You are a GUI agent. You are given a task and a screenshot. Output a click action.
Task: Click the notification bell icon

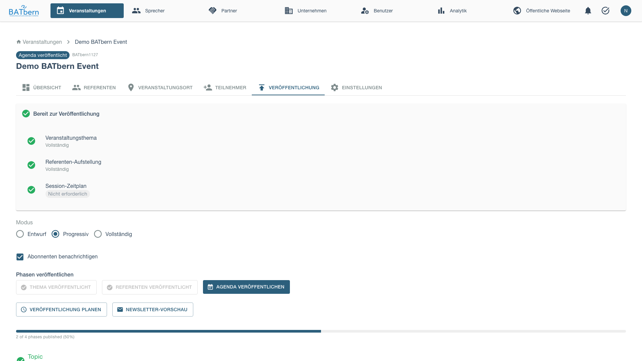point(588,11)
